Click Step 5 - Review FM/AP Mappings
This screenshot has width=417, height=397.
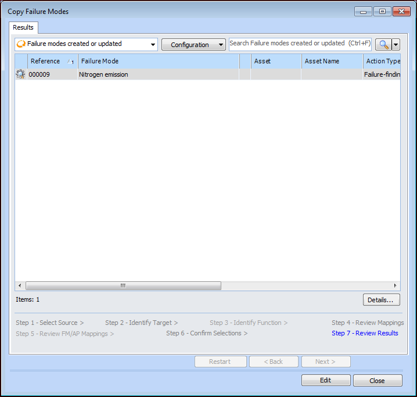pos(65,334)
